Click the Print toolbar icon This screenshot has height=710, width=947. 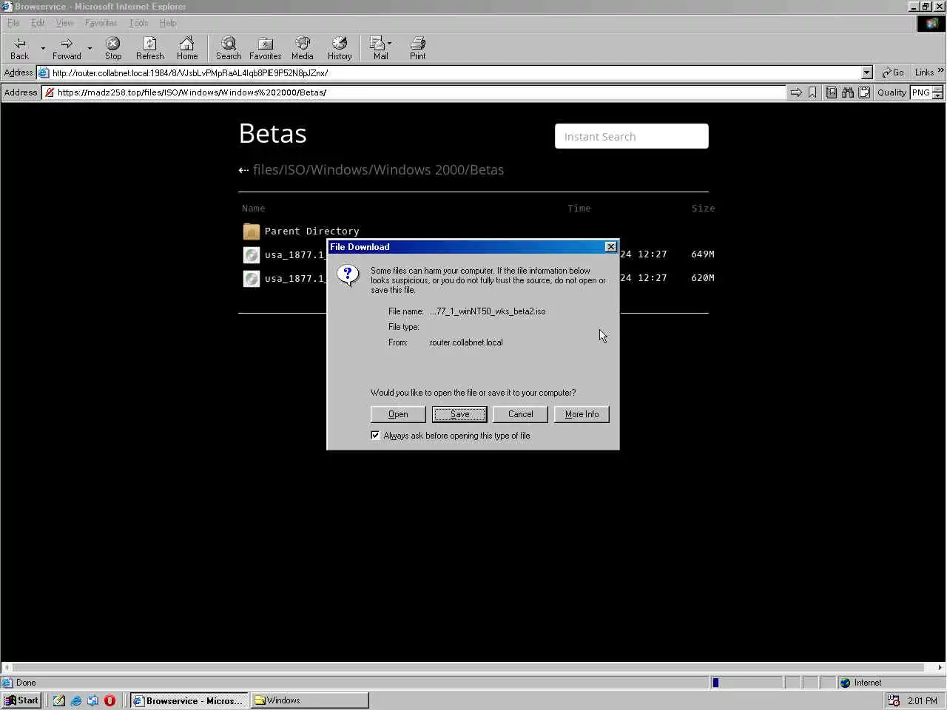(x=418, y=44)
